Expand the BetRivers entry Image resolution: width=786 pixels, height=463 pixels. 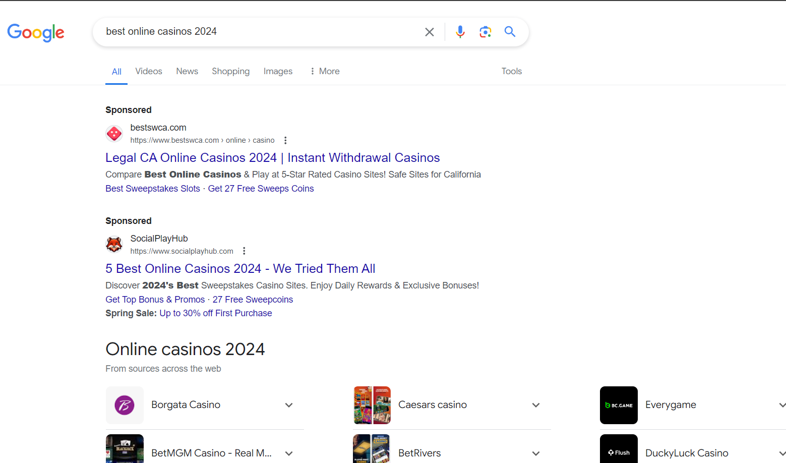(x=536, y=453)
